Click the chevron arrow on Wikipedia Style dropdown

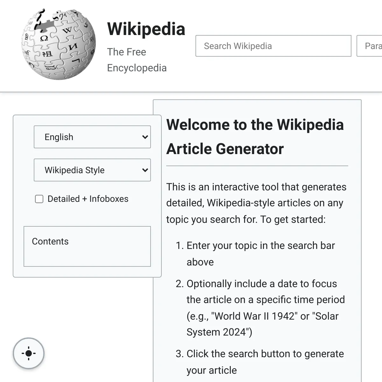145,170
